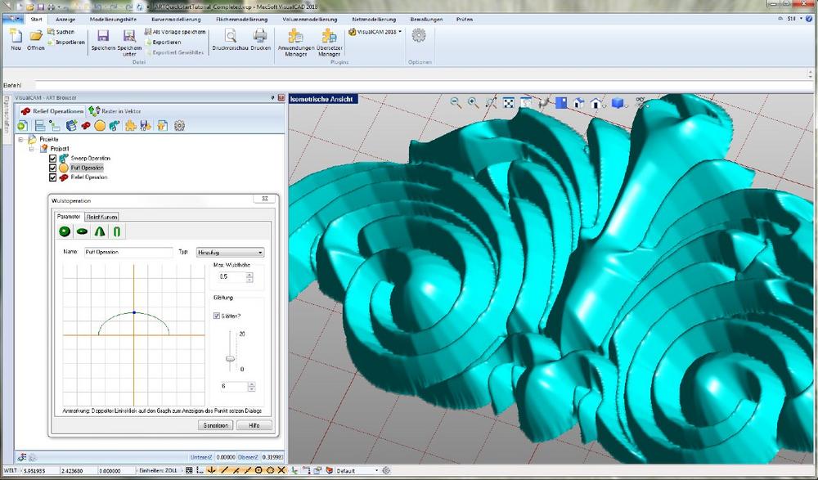Click the gear settings icon in ART browser

point(180,125)
